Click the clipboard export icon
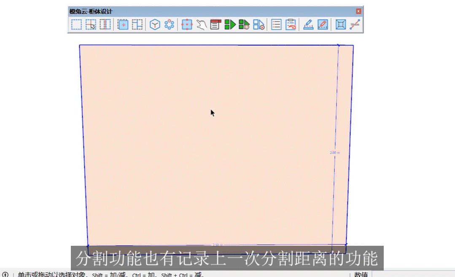 pyautogui.click(x=291, y=24)
